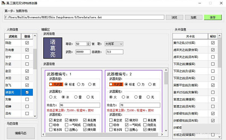
Task: Click the weapon panel horizontal scrollbar thumb
Action: point(102,134)
